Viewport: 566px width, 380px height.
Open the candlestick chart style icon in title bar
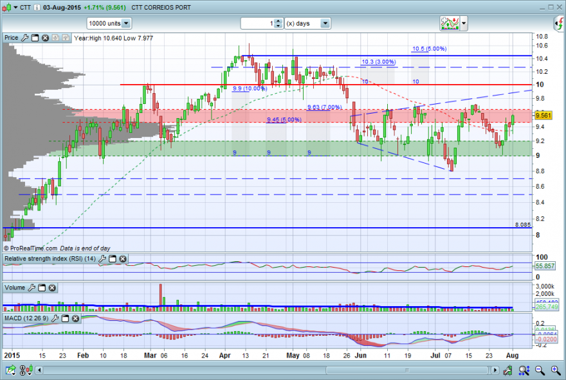6,7
